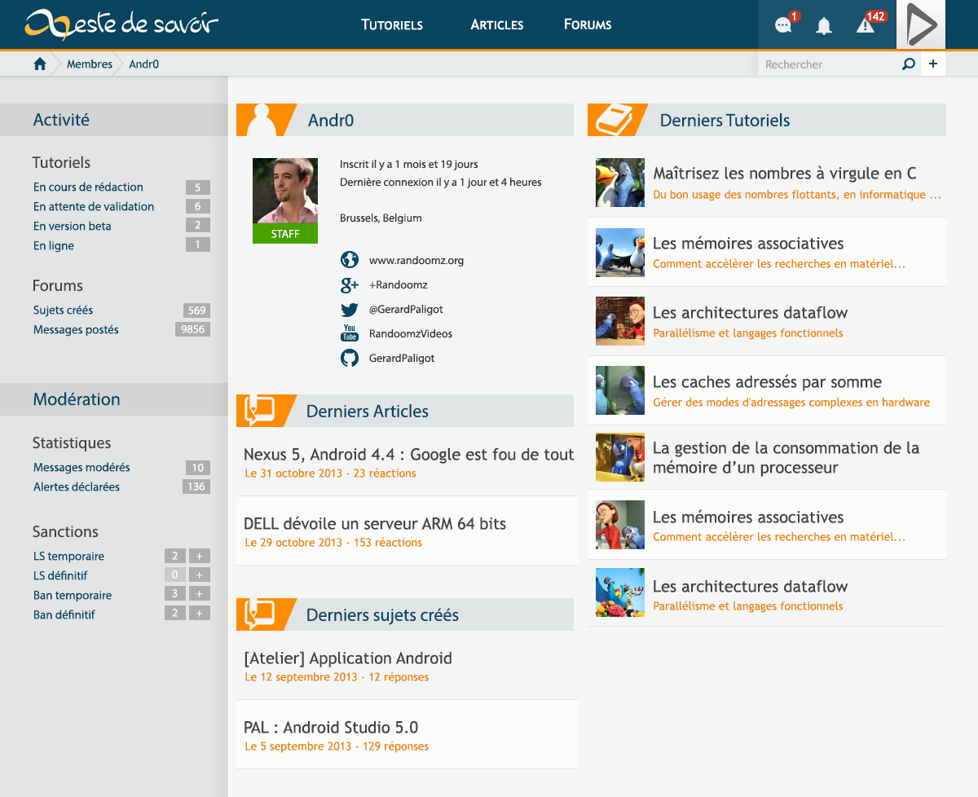The height and width of the screenshot is (797, 978).
Task: Go to the Tutoriels menu
Action: pyautogui.click(x=392, y=24)
